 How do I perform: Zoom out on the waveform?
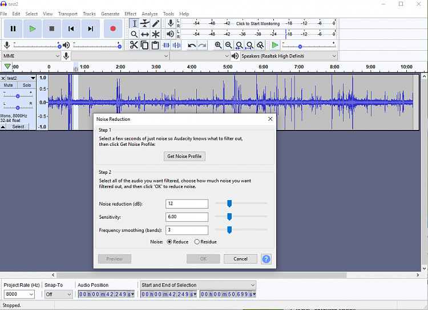(229, 45)
